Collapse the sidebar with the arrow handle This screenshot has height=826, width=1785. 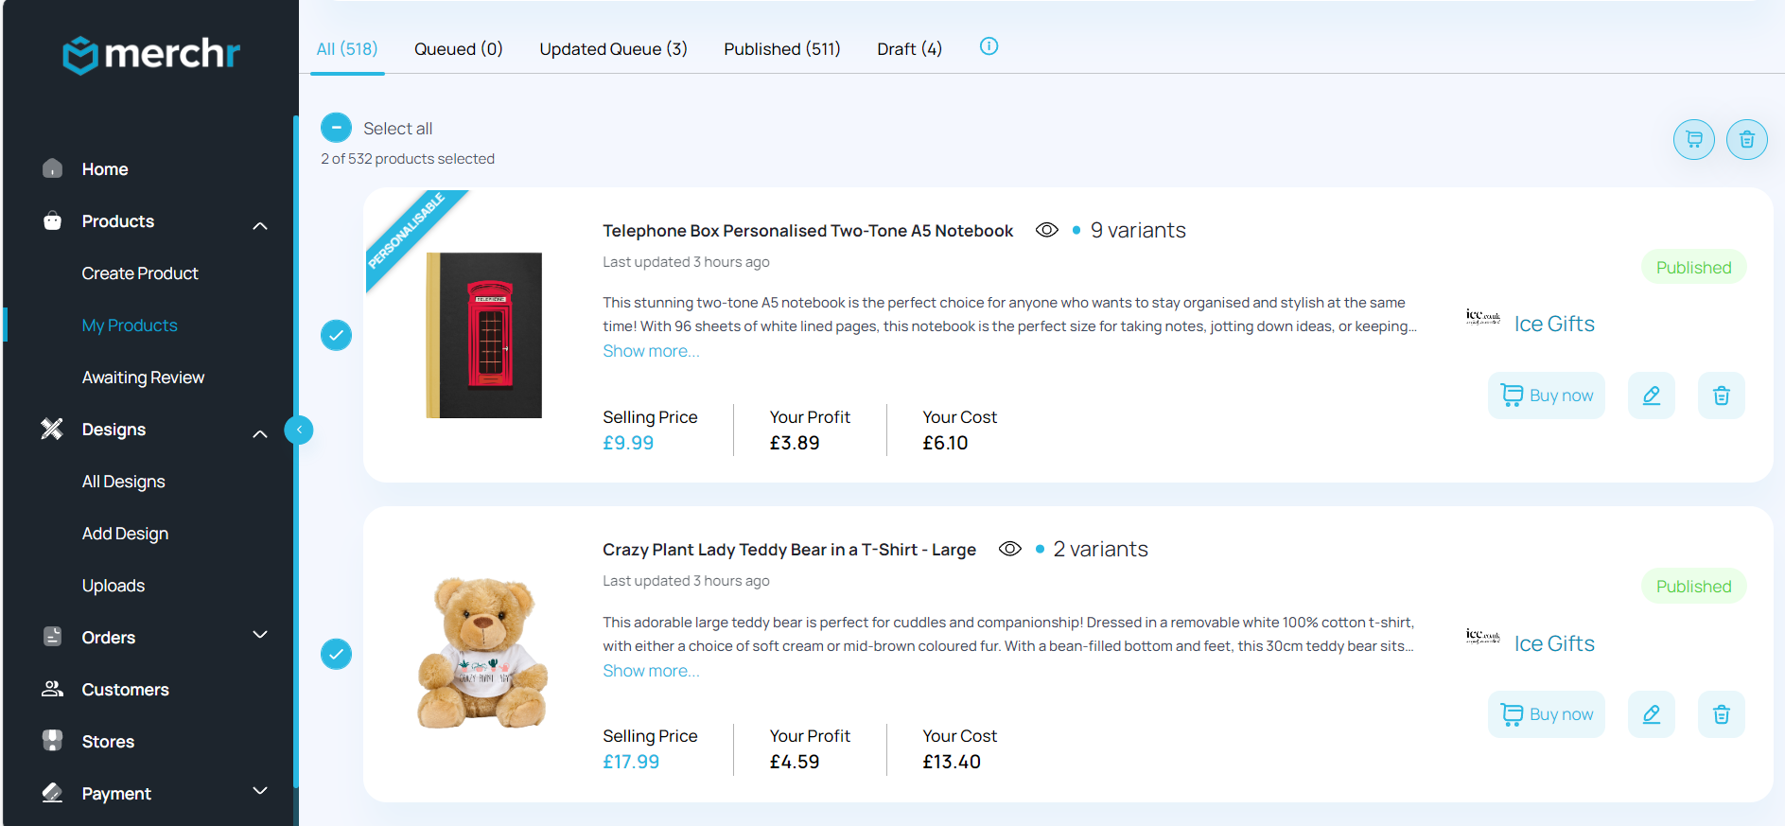pyautogui.click(x=299, y=430)
